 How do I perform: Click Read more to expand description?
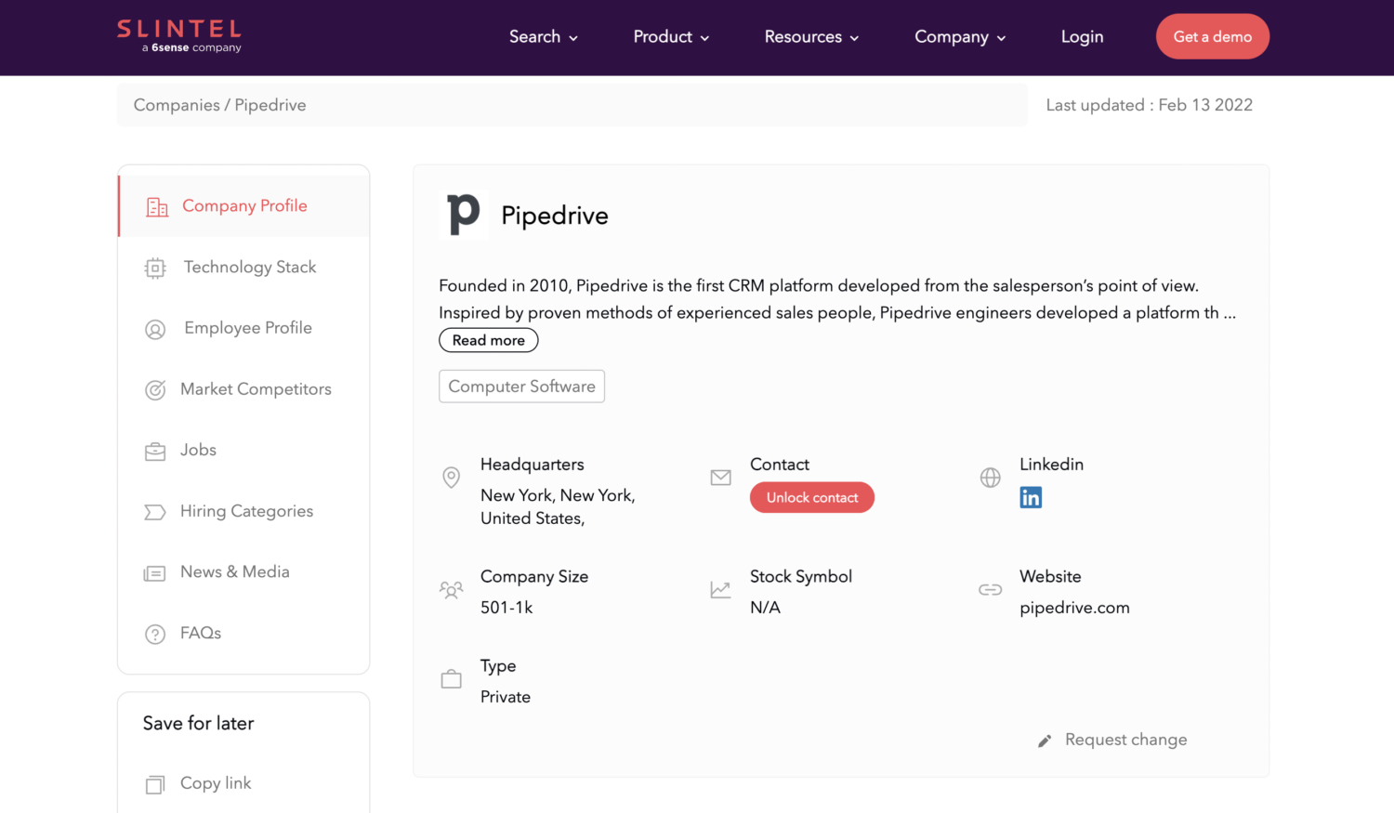coord(489,340)
